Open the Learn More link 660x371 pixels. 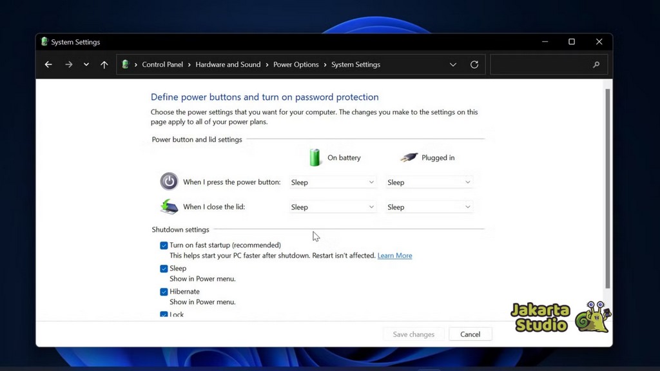[x=394, y=256]
